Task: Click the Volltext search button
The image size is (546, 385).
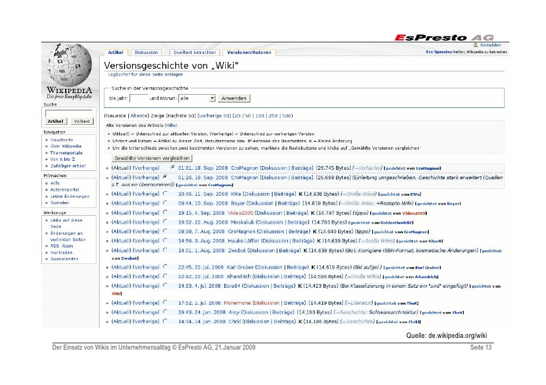Action: pos(82,121)
